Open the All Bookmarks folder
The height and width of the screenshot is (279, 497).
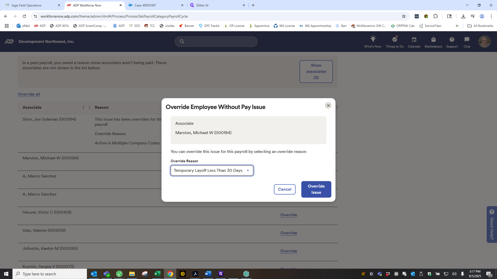click(x=480, y=26)
